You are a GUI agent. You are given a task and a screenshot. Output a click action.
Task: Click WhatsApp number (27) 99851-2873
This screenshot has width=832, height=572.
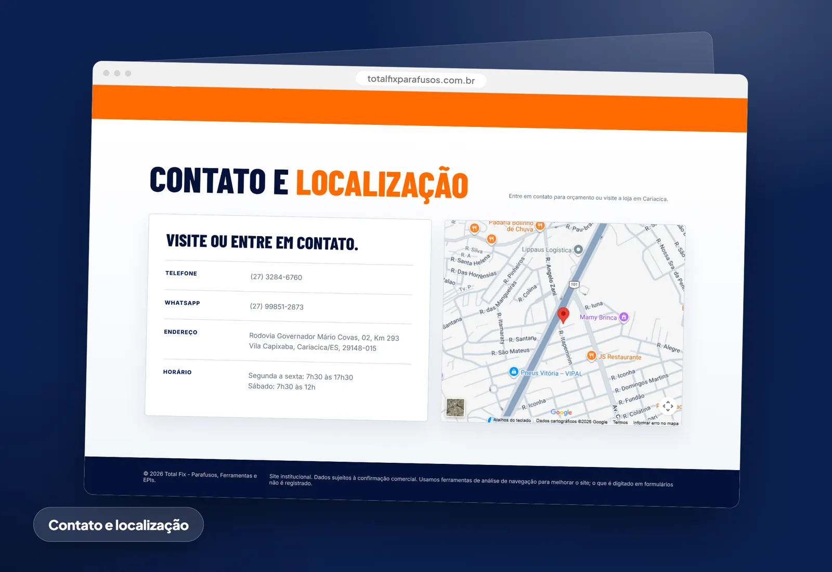tap(277, 306)
